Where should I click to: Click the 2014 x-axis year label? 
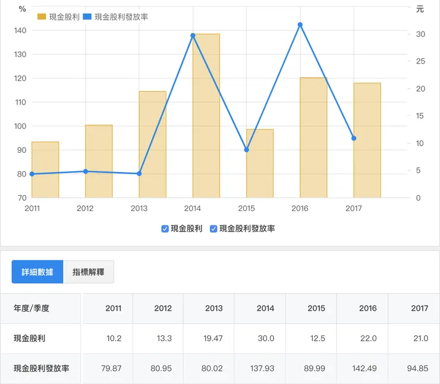tap(193, 209)
